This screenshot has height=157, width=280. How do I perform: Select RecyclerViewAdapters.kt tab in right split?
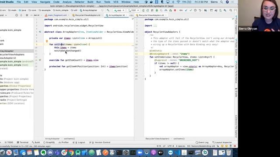[x=151, y=15]
